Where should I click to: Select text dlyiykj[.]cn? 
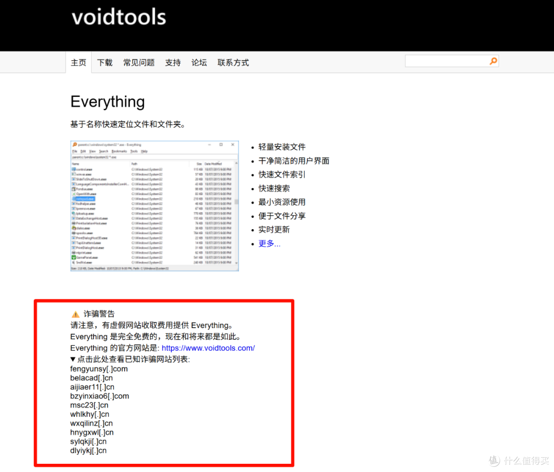(88, 451)
